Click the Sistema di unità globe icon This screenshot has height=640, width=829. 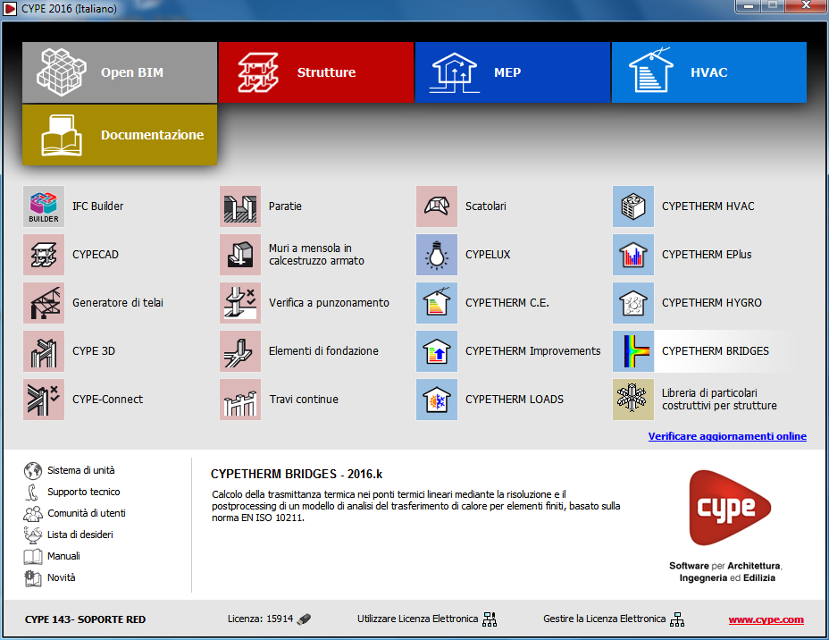click(x=33, y=470)
